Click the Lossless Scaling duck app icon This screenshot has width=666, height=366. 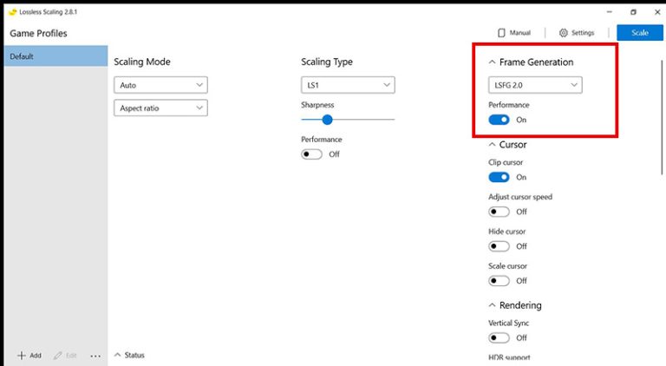[13, 12]
